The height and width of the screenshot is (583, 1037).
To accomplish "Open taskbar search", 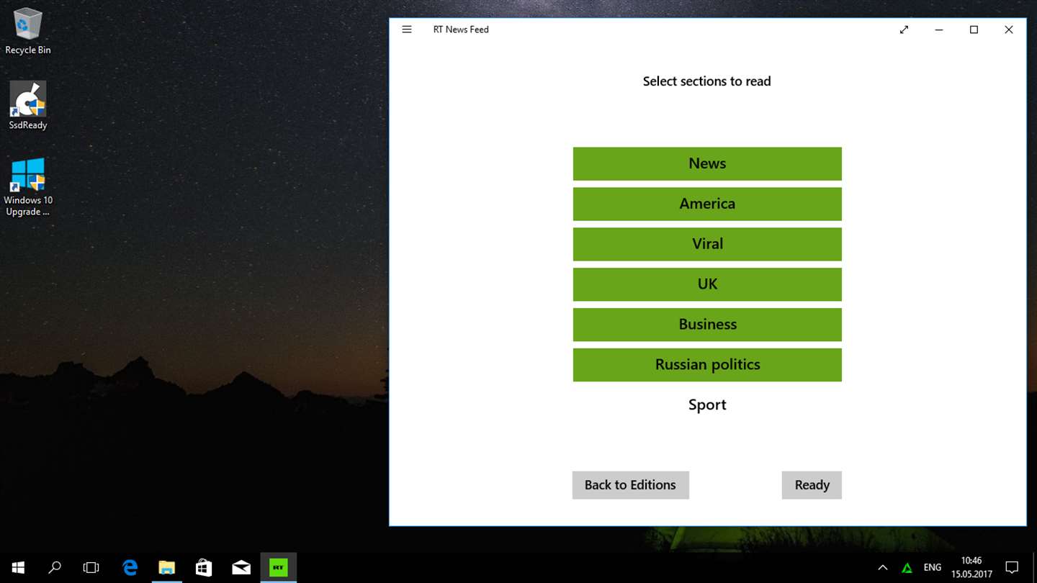I will 55,567.
